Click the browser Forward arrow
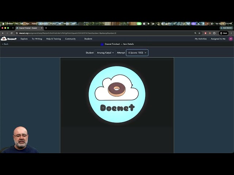Screen dimensions: 234x175 point(7,33)
